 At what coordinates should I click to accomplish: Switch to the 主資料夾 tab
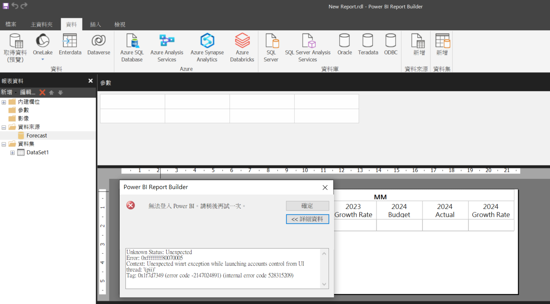click(42, 24)
